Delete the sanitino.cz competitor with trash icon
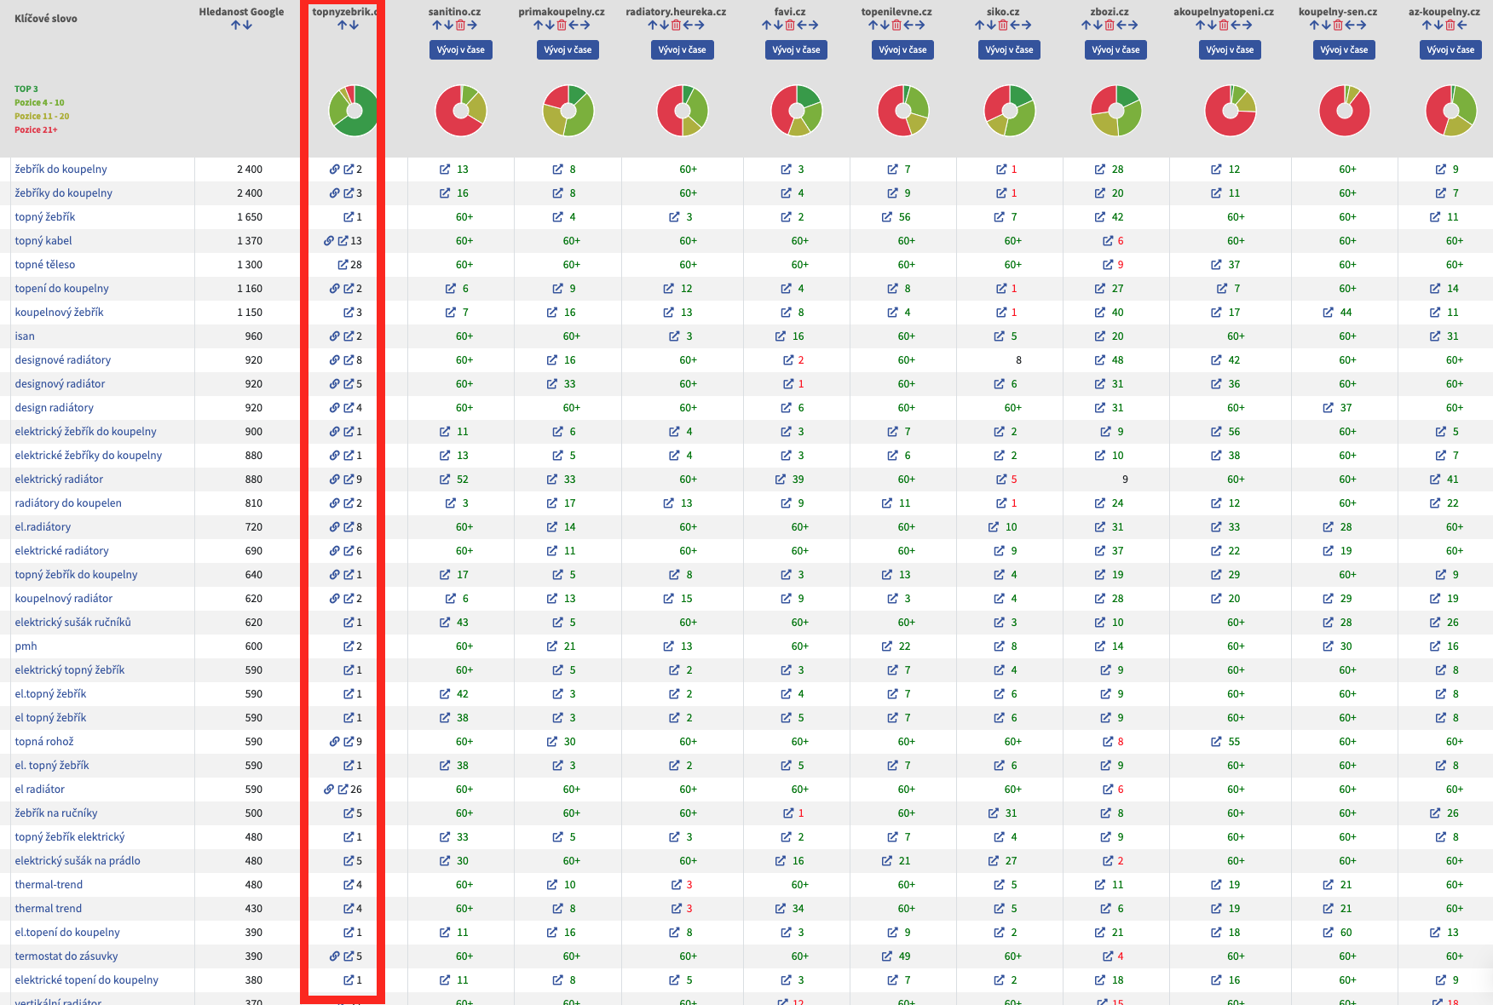The height and width of the screenshot is (1005, 1493). tap(461, 26)
